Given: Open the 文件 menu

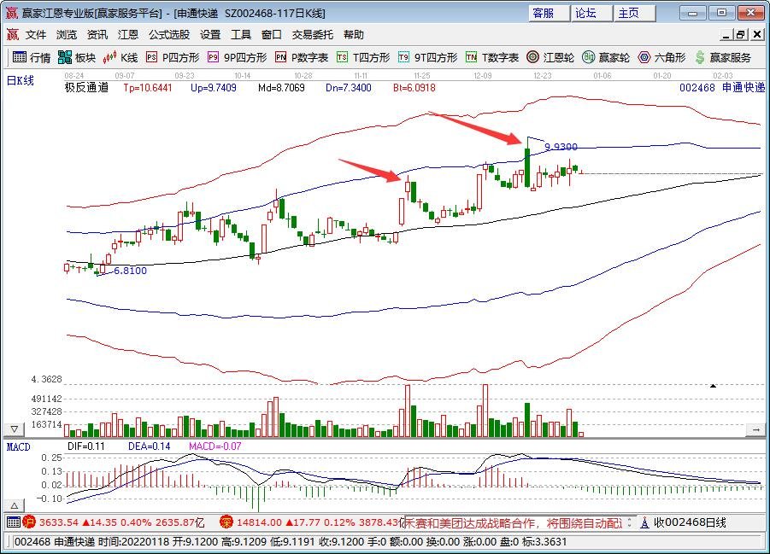Looking at the screenshot, I should click(x=36, y=34).
